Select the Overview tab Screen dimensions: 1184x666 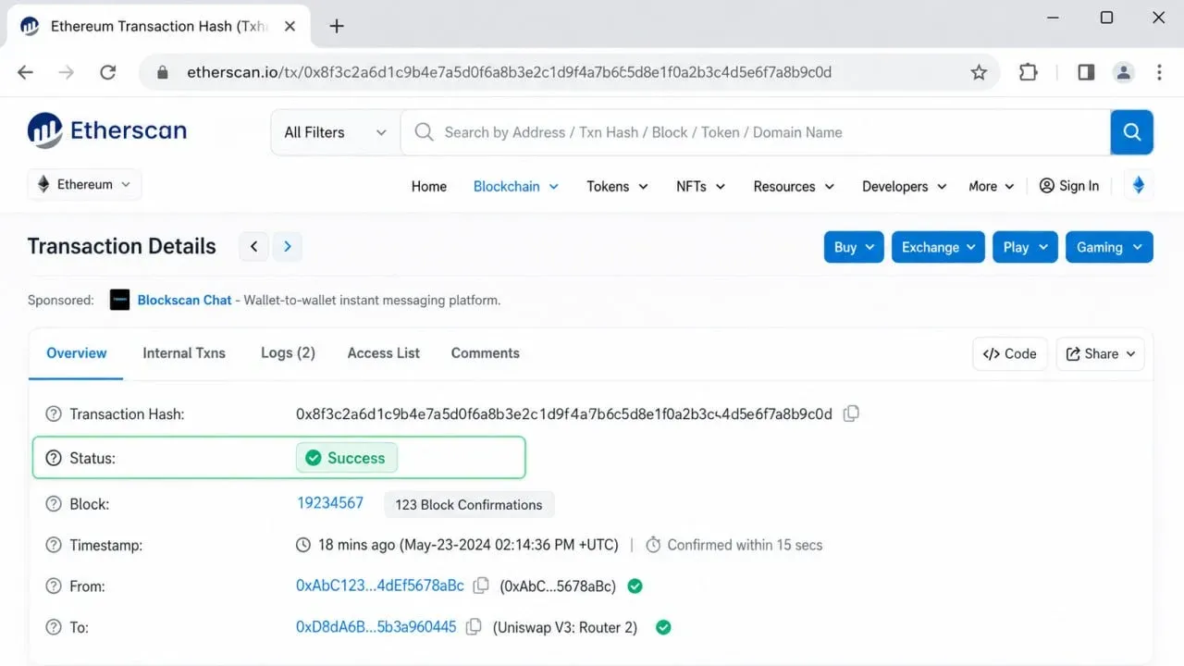tap(77, 353)
